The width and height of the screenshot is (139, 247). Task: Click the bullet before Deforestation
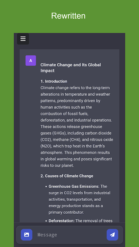[46, 221]
